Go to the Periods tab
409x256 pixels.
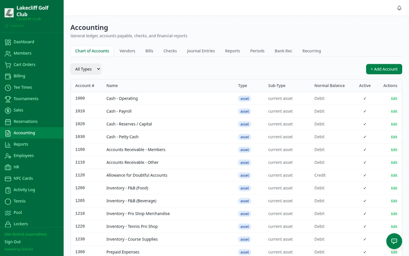click(x=257, y=51)
